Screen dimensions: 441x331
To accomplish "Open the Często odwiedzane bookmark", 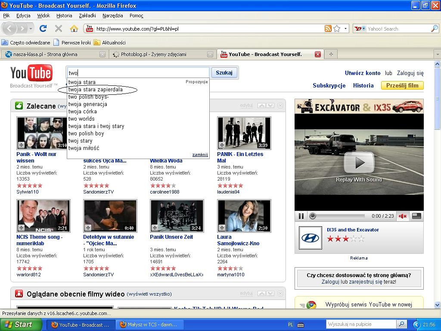I will pyautogui.click(x=26, y=43).
